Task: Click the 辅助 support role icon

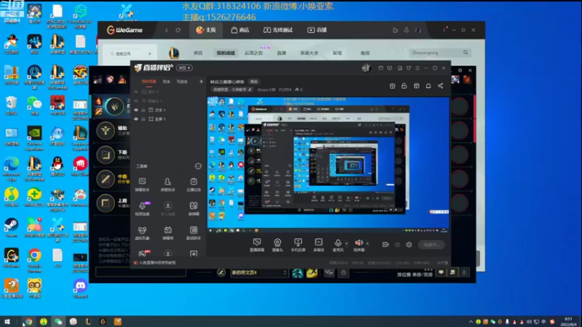Action: pyautogui.click(x=105, y=131)
